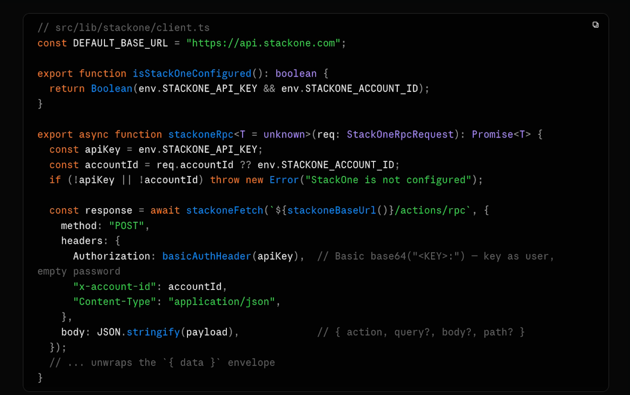
Task: Click the throw keyword
Action: click(224, 180)
